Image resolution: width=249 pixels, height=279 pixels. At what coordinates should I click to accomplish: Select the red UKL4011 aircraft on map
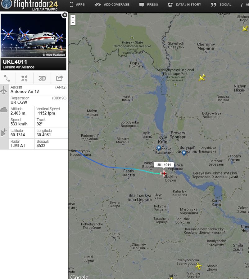tap(164, 173)
